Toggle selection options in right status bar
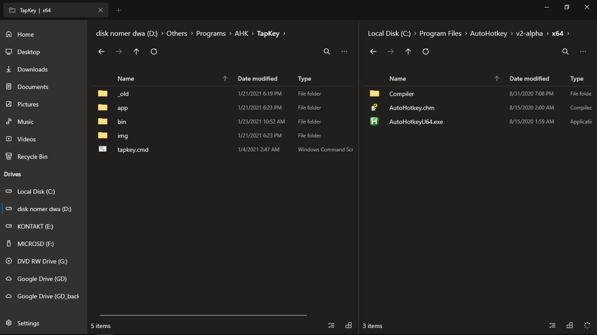 (552, 326)
